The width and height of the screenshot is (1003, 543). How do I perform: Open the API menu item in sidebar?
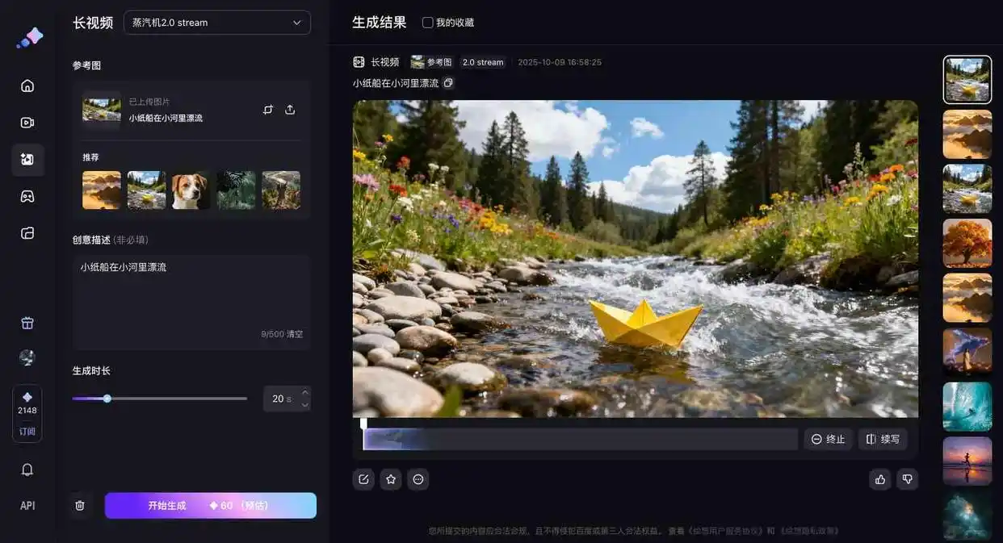point(27,506)
